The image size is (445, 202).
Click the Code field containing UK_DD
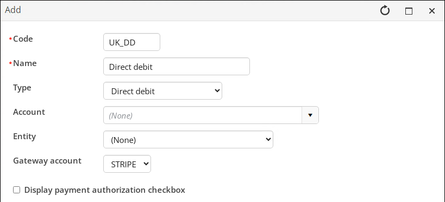(131, 42)
